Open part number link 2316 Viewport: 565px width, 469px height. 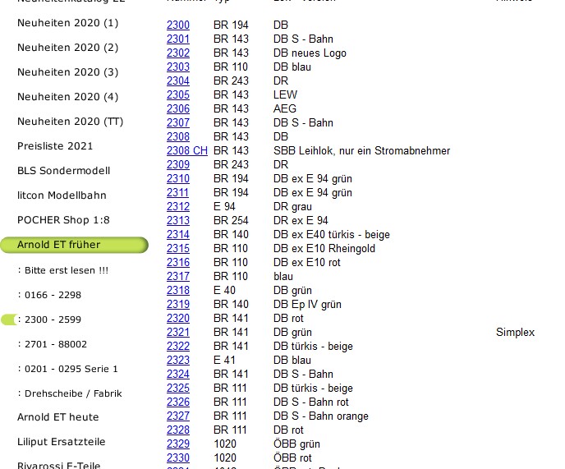coord(178,263)
